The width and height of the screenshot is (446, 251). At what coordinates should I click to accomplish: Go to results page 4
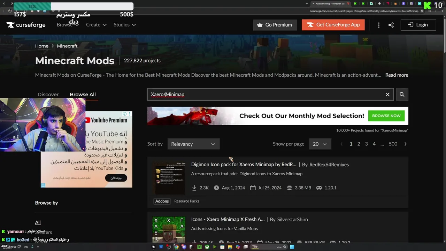[x=374, y=144]
